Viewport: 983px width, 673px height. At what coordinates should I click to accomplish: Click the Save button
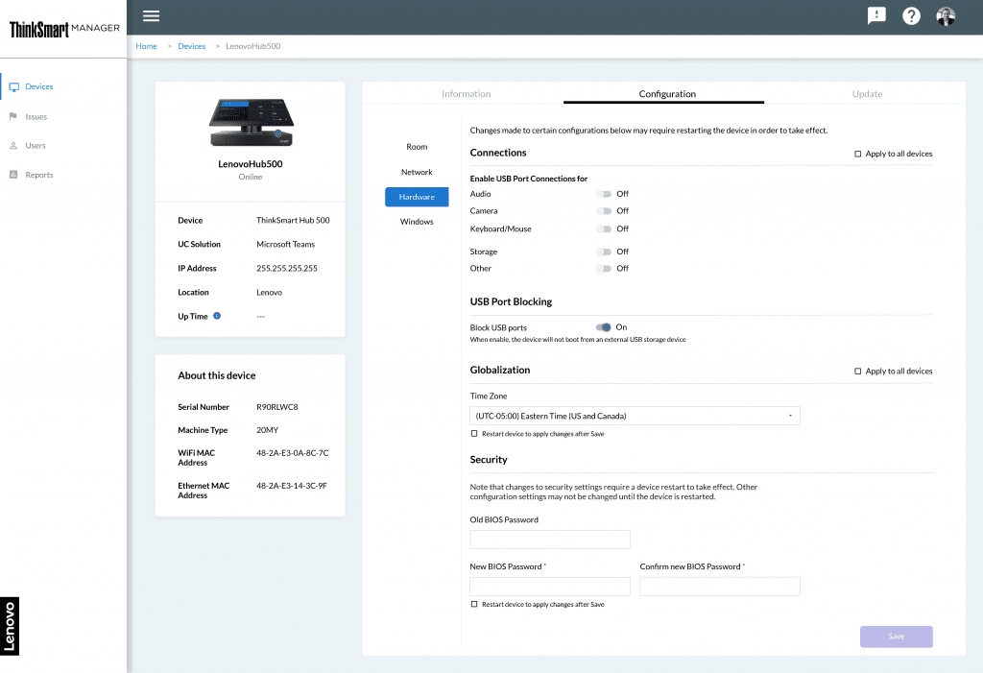[x=896, y=636]
